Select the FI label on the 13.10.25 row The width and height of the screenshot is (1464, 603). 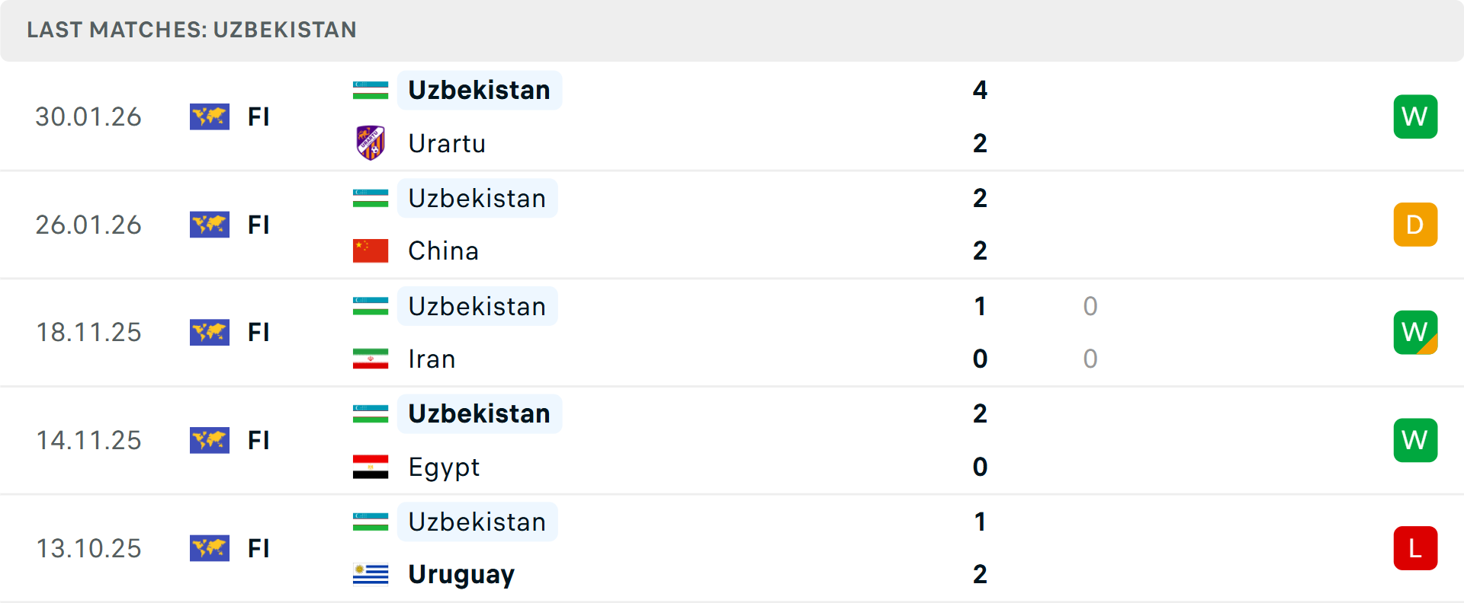258,548
